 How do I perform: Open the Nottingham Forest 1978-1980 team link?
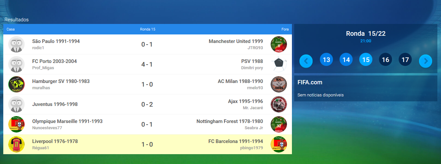click(x=230, y=121)
